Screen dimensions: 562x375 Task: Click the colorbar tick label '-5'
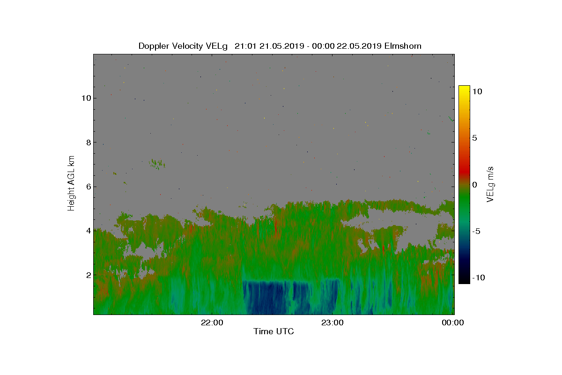[x=476, y=231]
